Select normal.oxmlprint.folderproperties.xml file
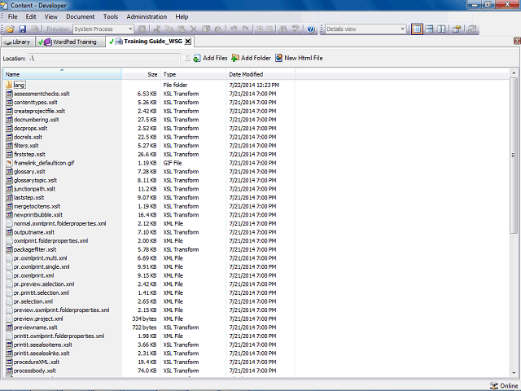 point(59,223)
